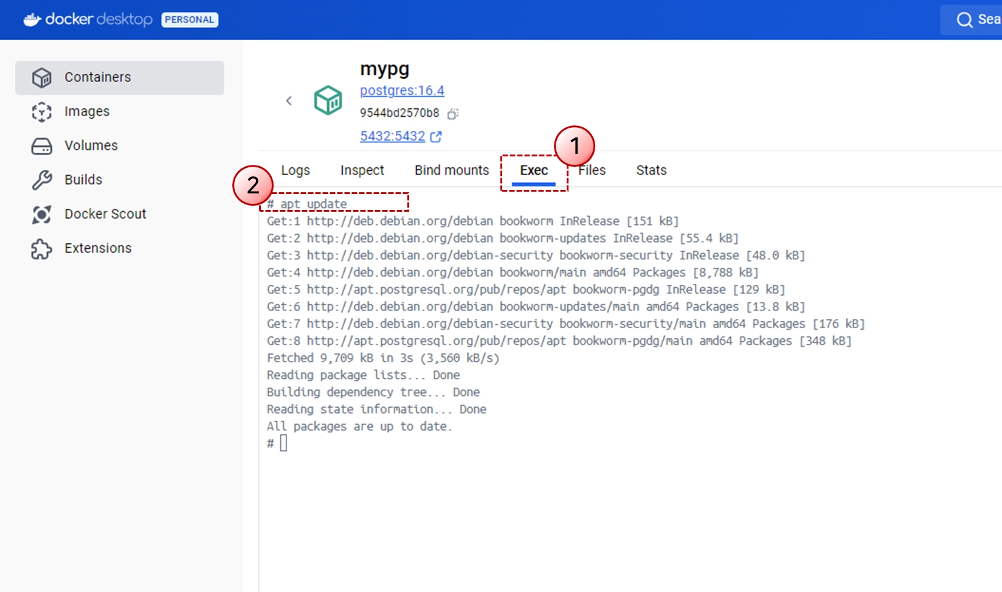Open the 5432:5432 port link
Image resolution: width=1002 pixels, height=592 pixels.
(x=393, y=136)
